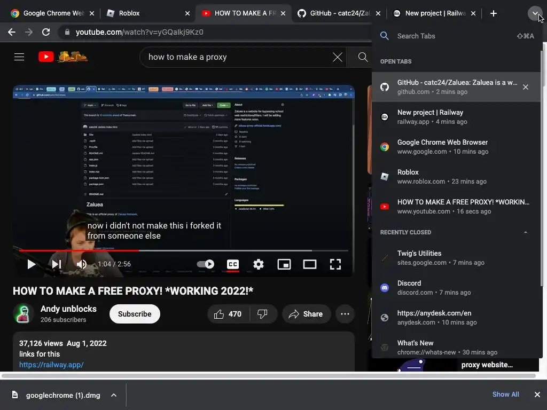Open a new tab with plus button

coord(493,13)
